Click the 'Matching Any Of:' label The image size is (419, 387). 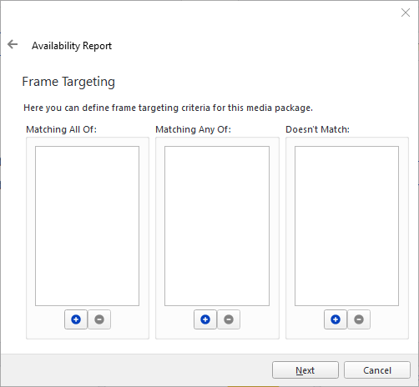pos(193,129)
